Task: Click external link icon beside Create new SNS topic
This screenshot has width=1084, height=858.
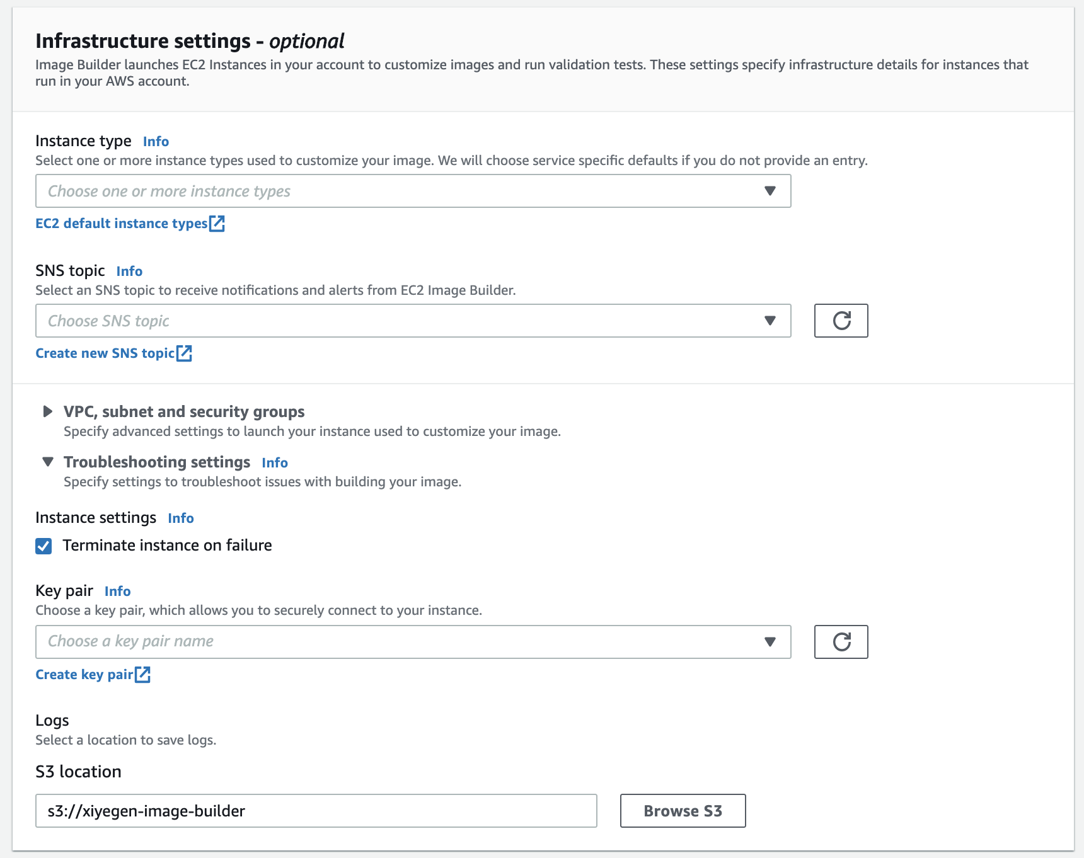Action: click(184, 353)
